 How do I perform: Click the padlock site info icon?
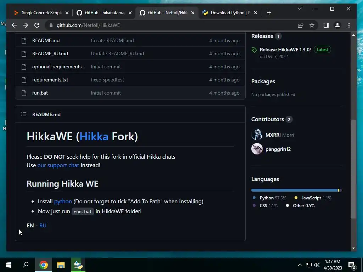tap(51, 25)
